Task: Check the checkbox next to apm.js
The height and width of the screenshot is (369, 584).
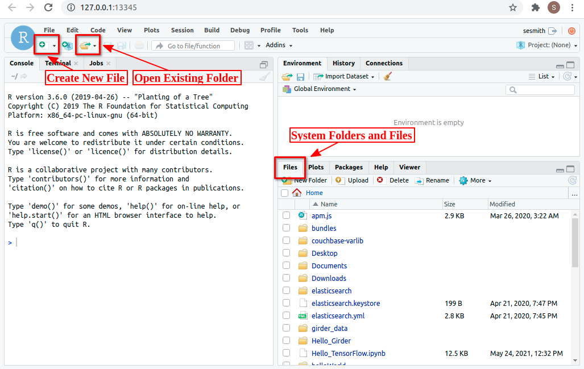Action: (286, 215)
